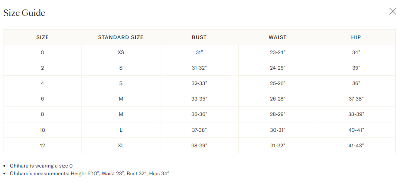The image size is (397, 192).
Task: Click the Size Guide heading
Action: (x=24, y=13)
